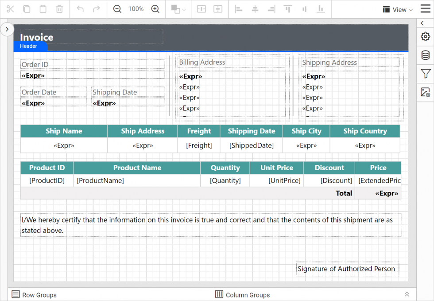Select the Ship Name column header
The height and width of the screenshot is (301, 434).
pyautogui.click(x=64, y=131)
